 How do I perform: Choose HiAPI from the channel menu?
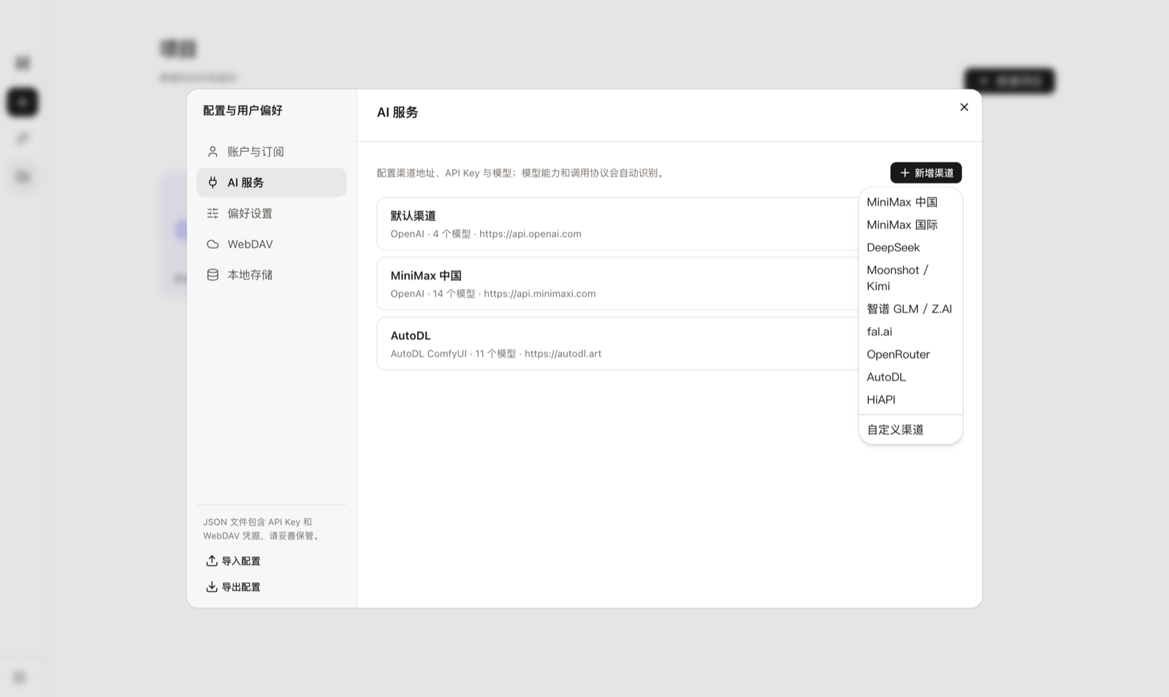pyautogui.click(x=910, y=399)
